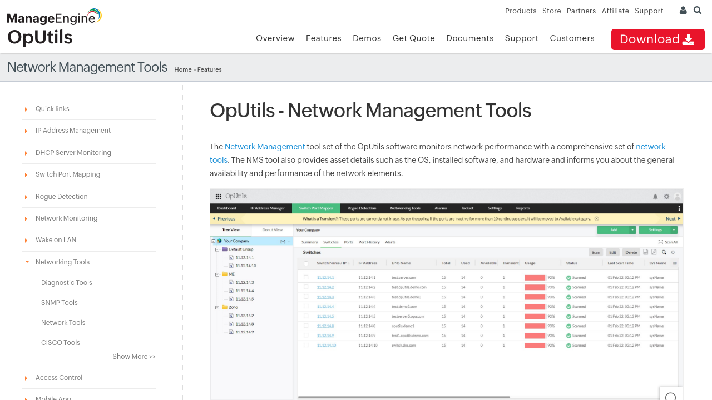Click the gear icon in OpUtils screenshot header
Viewport: 712px width, 400px height.
click(666, 197)
